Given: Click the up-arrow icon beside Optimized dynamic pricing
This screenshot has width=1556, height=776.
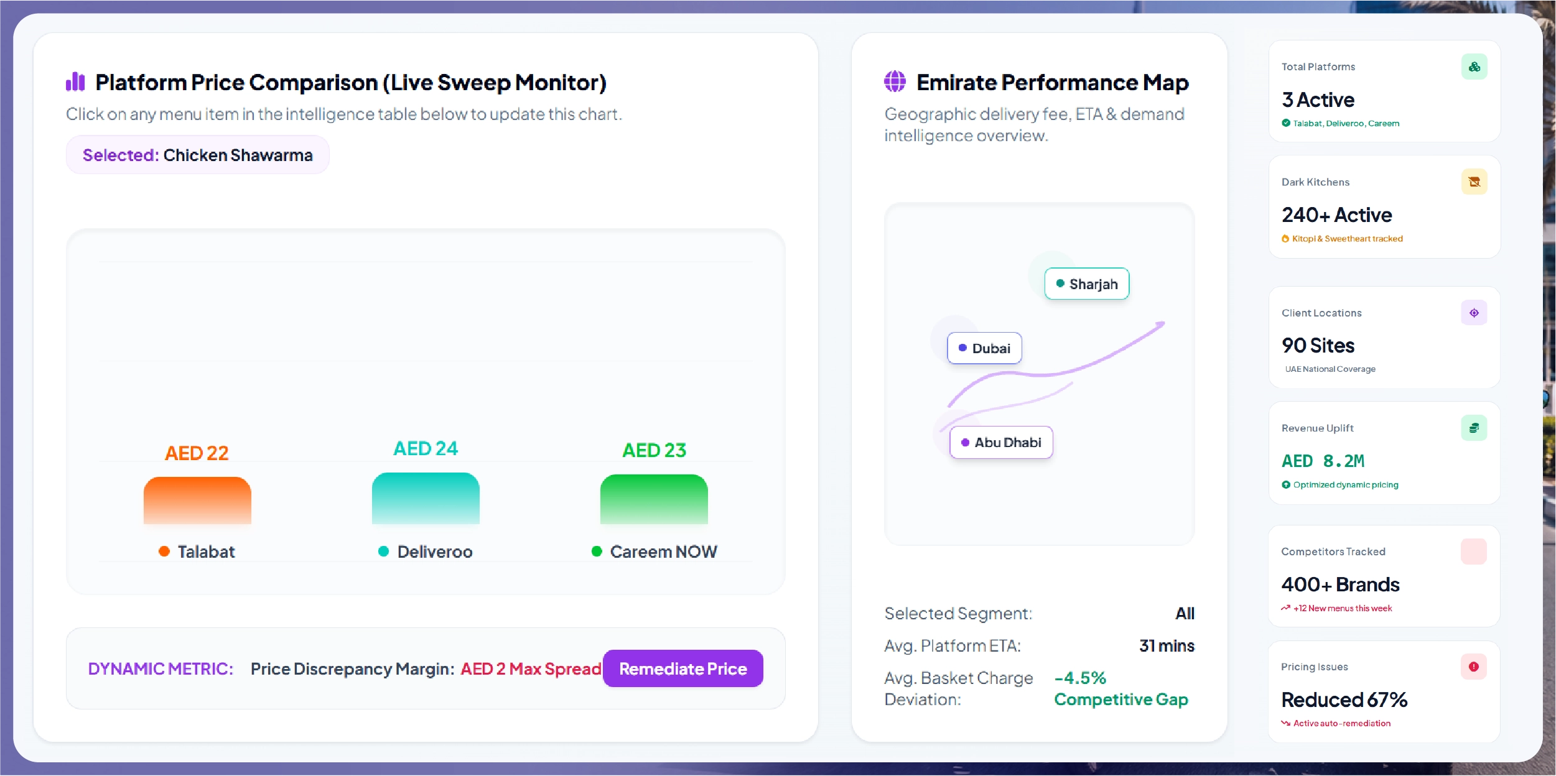Looking at the screenshot, I should pos(1286,485).
